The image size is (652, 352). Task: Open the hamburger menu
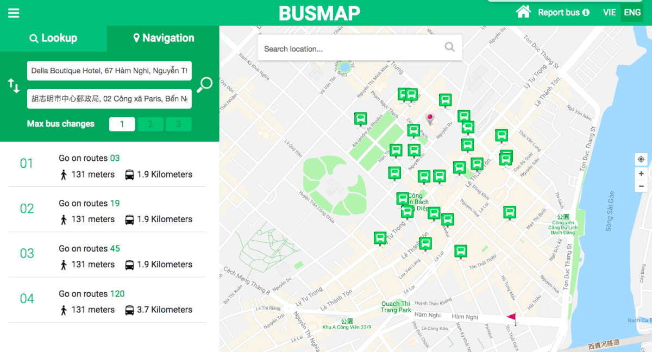pyautogui.click(x=14, y=12)
